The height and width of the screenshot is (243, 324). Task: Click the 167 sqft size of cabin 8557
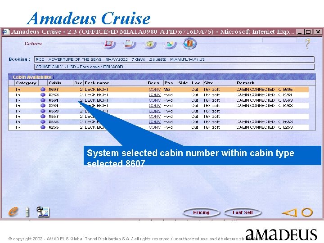pyautogui.click(x=211, y=117)
